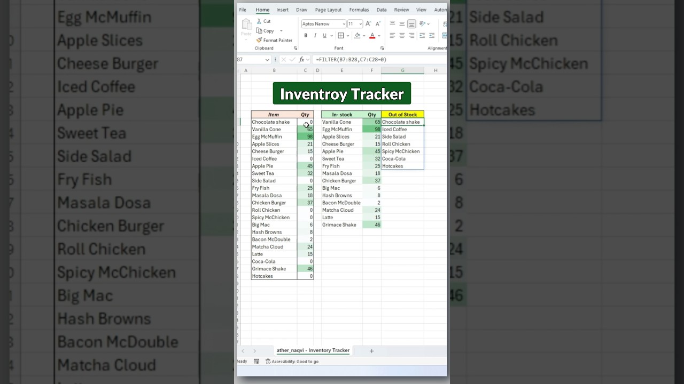Toggle Bottom Align button

411,24
